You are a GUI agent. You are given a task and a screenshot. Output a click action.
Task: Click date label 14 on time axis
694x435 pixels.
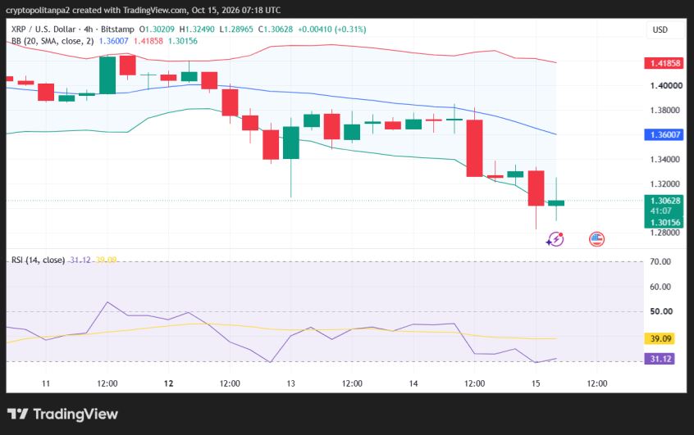coord(413,383)
